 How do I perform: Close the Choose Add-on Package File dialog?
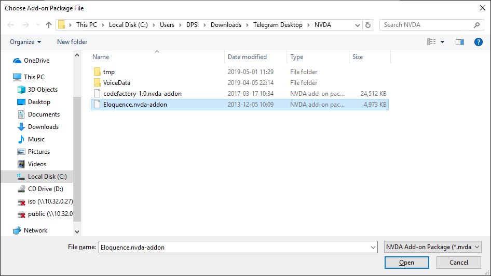tap(483, 8)
